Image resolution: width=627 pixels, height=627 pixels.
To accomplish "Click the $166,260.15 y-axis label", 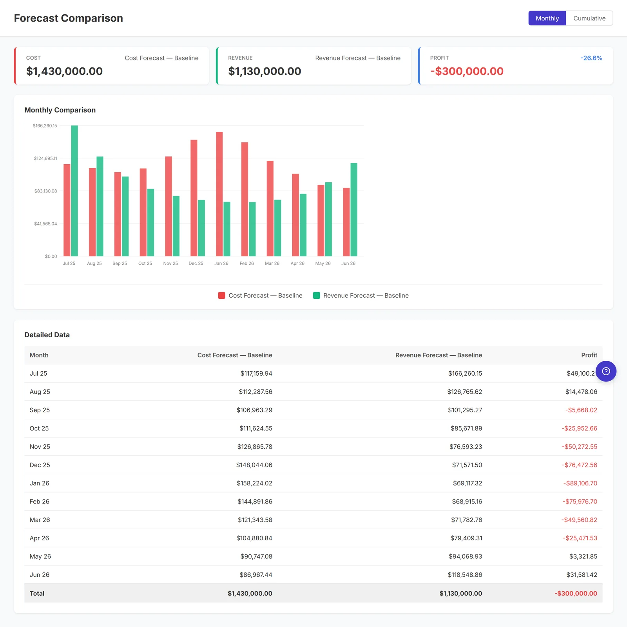I will pyautogui.click(x=45, y=125).
